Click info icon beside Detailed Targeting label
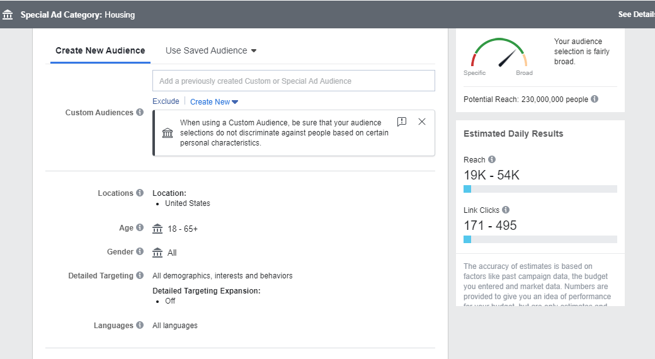655x359 pixels. tap(140, 275)
